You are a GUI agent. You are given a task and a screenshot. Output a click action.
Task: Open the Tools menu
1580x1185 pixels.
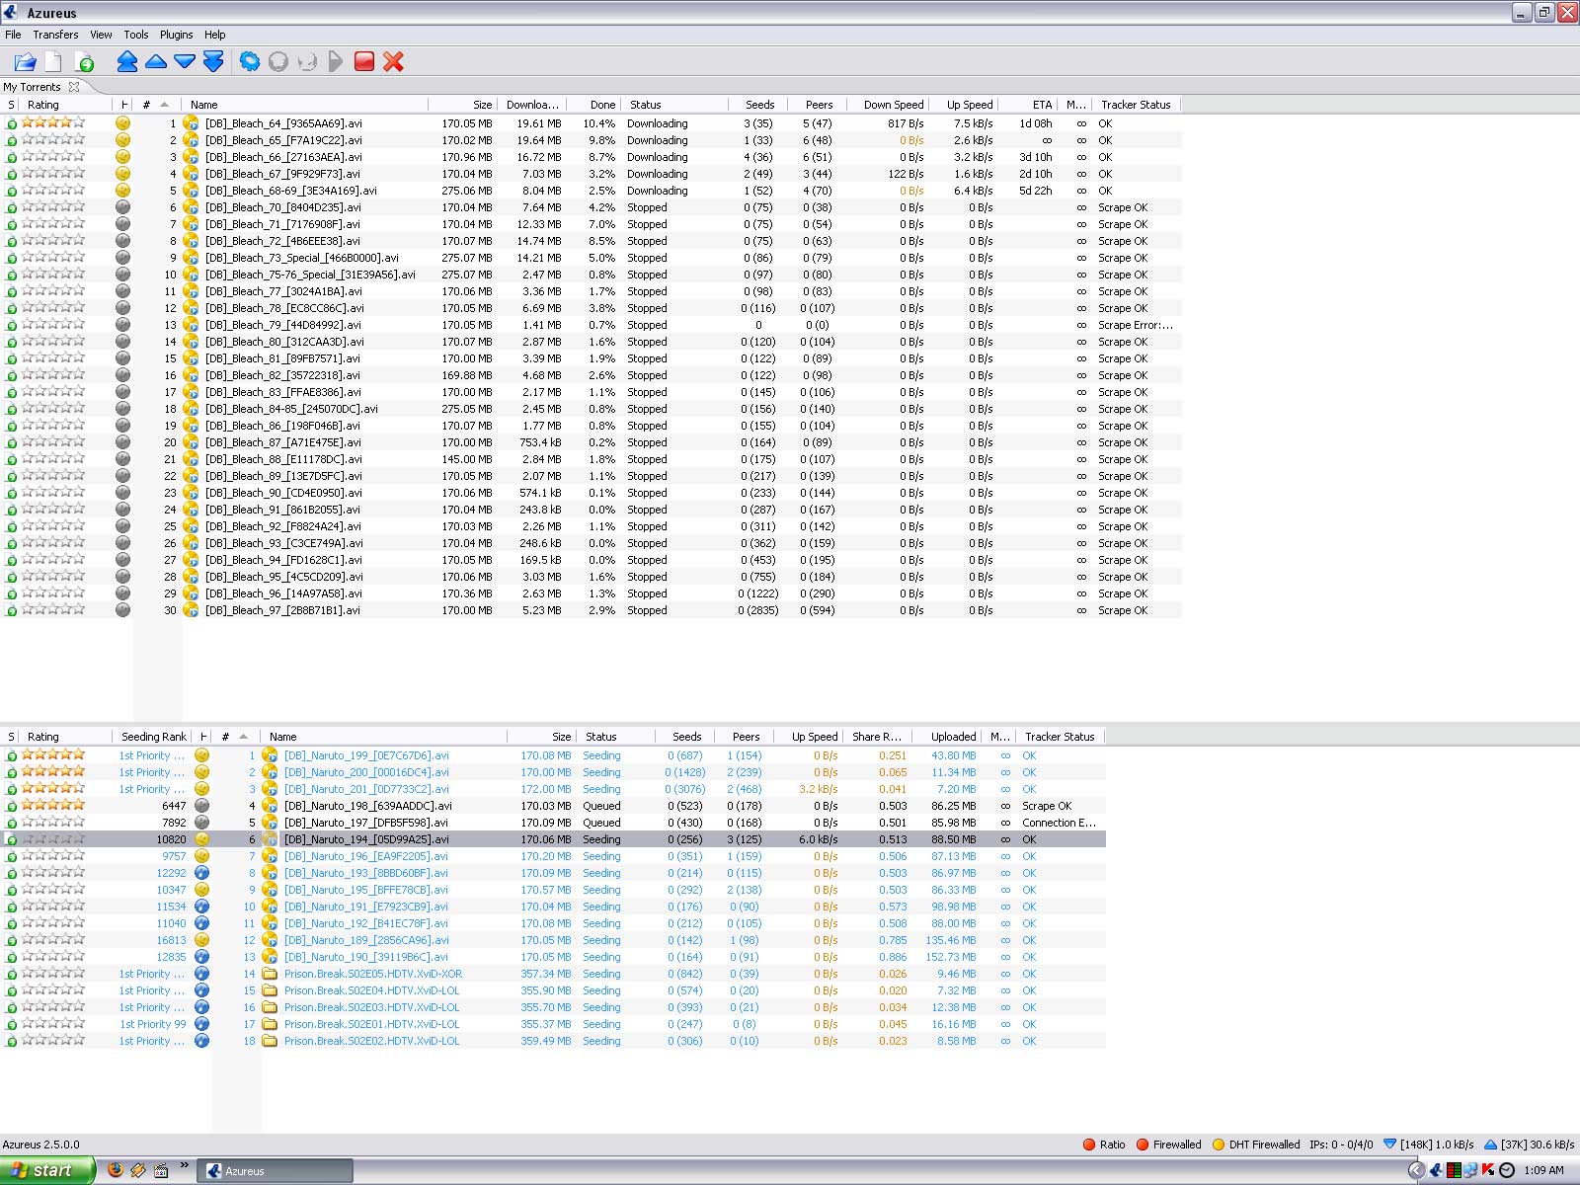[x=136, y=35]
